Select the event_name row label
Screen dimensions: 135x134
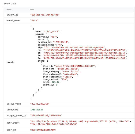[13, 20]
